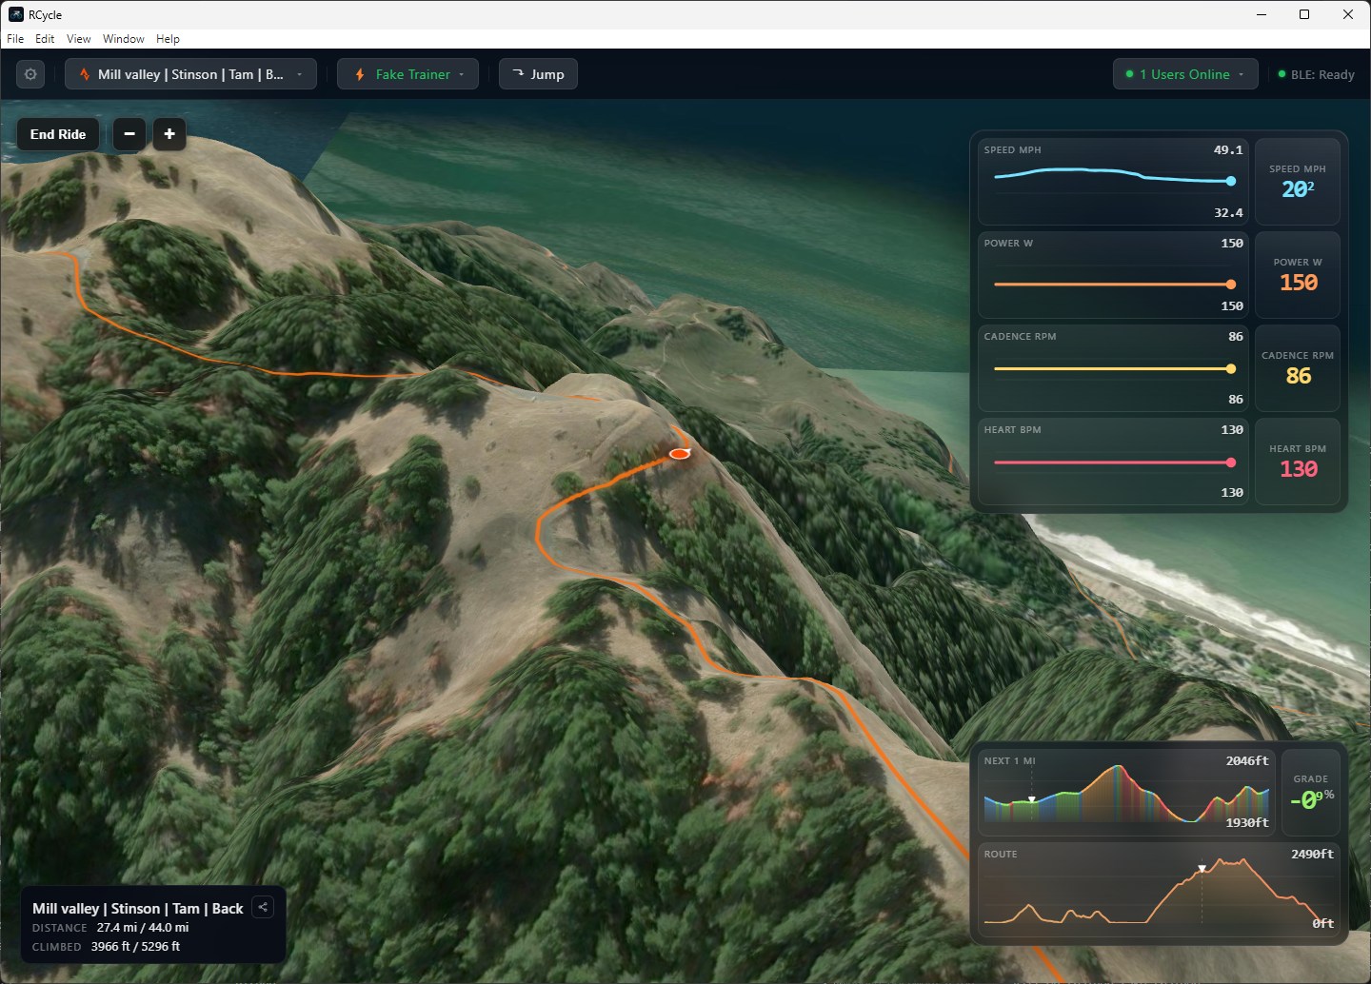Click the Jump arrow icon

518,73
